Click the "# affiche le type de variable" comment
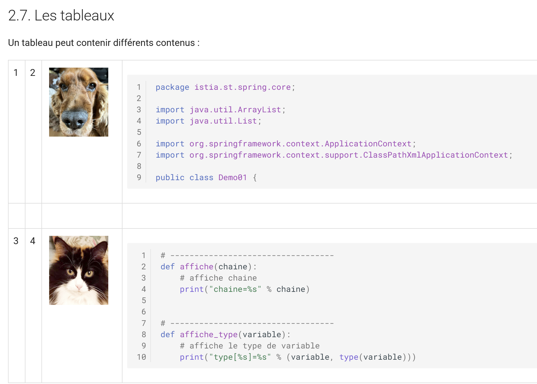Viewport: 537px width, 384px height. 249,346
